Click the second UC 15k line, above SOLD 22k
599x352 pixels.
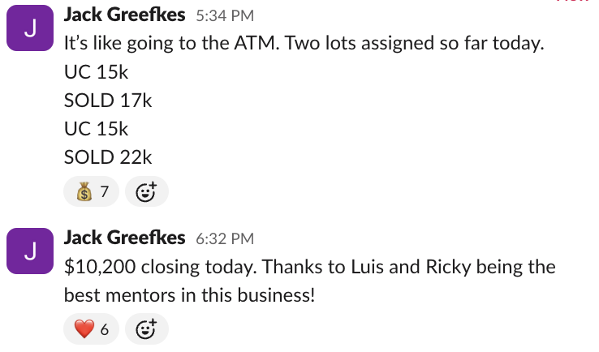(x=96, y=129)
